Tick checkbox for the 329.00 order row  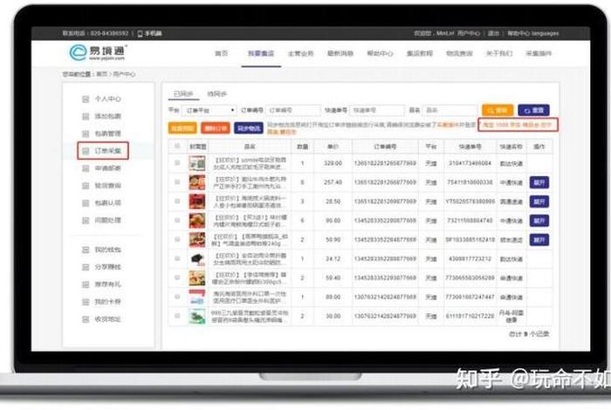pyautogui.click(x=177, y=163)
